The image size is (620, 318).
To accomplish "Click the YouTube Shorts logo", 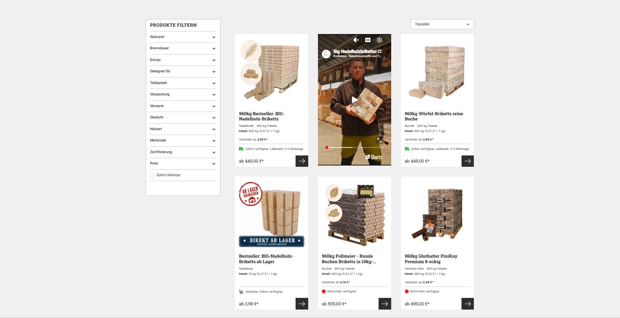I will click(x=374, y=157).
